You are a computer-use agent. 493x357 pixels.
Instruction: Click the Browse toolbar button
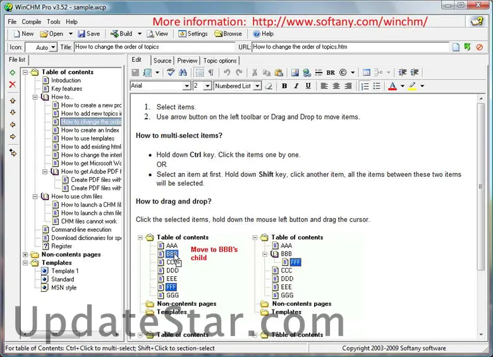[228, 33]
